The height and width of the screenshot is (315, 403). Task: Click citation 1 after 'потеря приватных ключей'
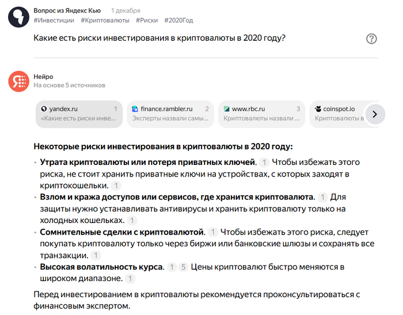264,162
